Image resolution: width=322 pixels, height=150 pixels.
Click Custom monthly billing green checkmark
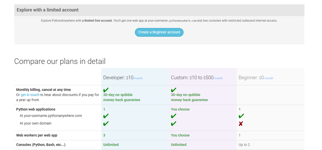pyautogui.click(x=174, y=90)
